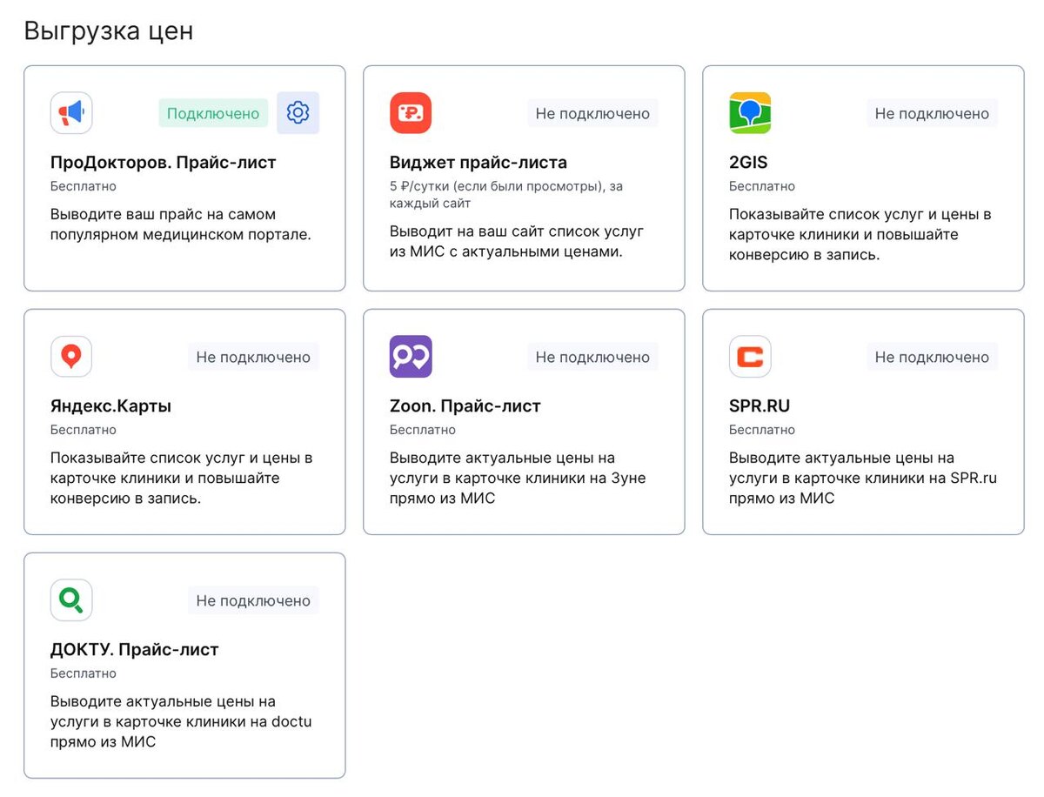Image resolution: width=1044 pixels, height=797 pixels.
Task: Open the Zoon. Прайс-лист card title
Action: 465,406
